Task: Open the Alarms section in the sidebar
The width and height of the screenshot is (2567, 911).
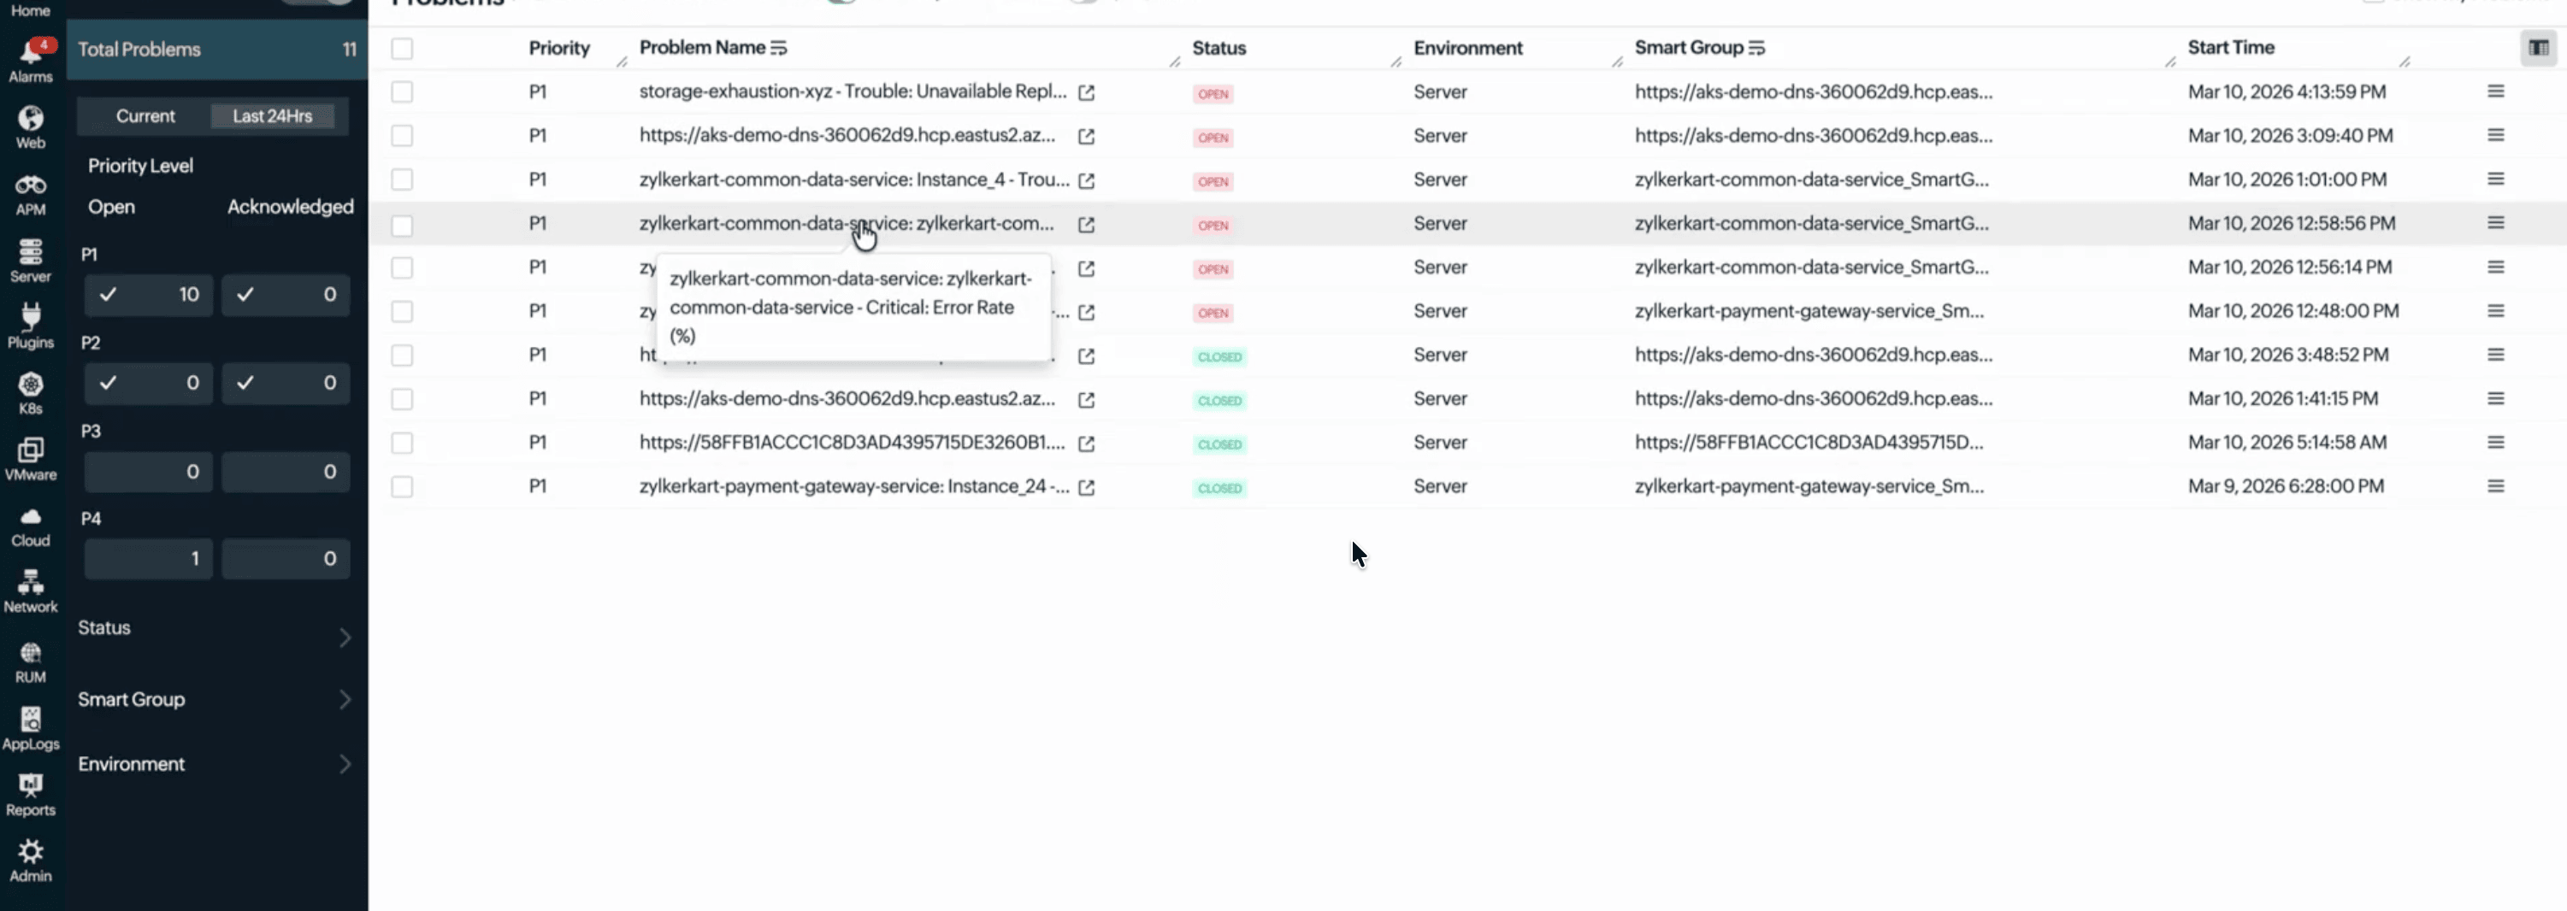Action: (31, 60)
